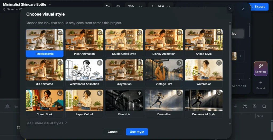Click the fit-to-screen timeline icon

(245, 106)
